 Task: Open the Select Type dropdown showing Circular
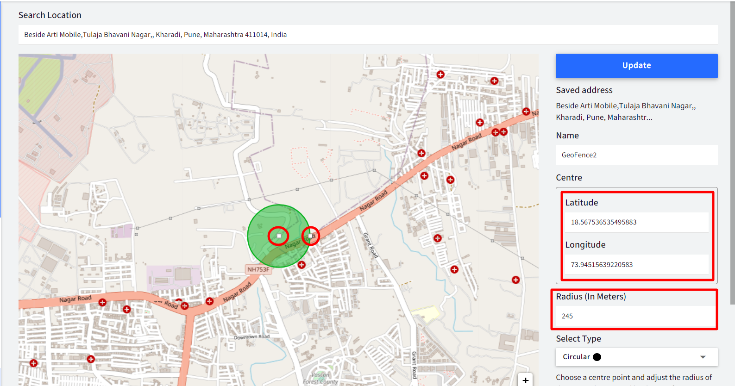click(636, 357)
